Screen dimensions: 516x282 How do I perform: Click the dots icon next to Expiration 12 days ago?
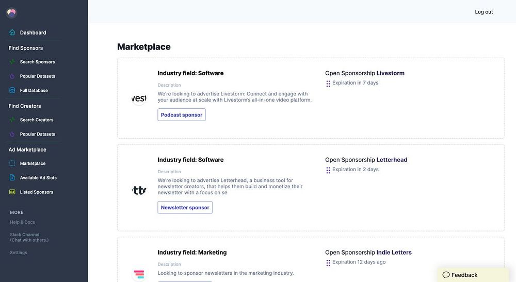tap(328, 262)
